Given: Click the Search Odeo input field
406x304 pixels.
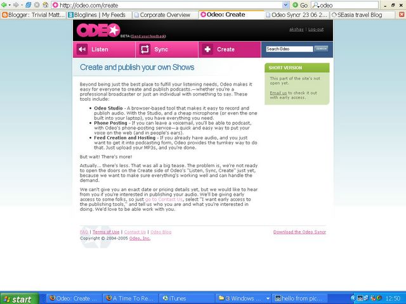Looking at the screenshot, I should click(x=289, y=49).
